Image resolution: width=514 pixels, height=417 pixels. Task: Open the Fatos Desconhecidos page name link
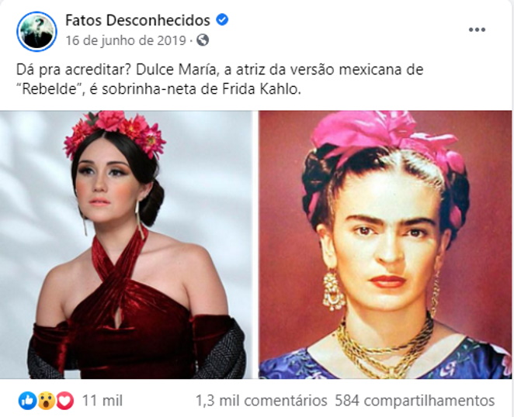pos(137,20)
